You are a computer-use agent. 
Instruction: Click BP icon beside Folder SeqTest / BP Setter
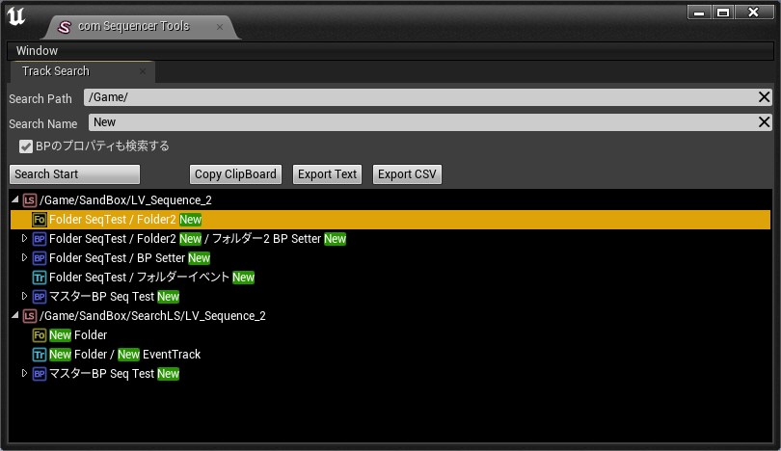(x=40, y=258)
